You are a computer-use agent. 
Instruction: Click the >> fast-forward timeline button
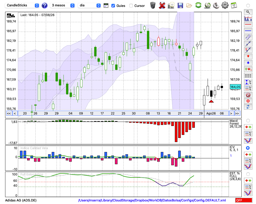(x=237, y=113)
